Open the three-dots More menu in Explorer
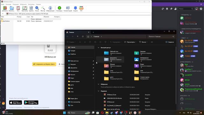 pyautogui.click(x=152, y=42)
